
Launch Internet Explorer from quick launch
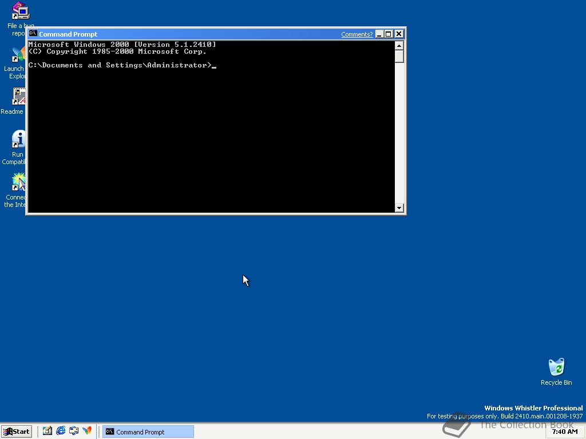coord(61,431)
